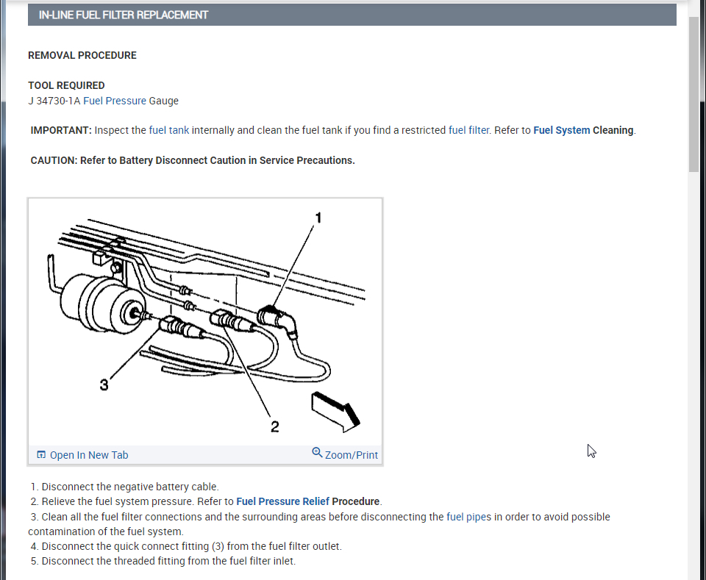Follow the fuel filter link
This screenshot has height=580, width=706.
tap(468, 131)
